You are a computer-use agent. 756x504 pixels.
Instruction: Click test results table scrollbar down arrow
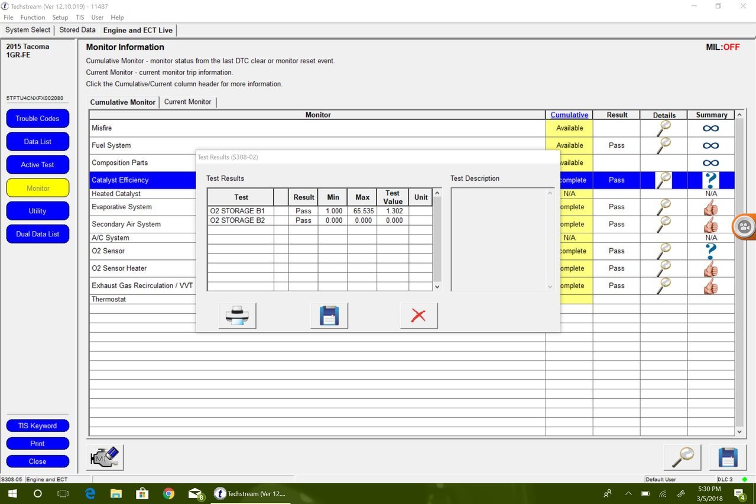tap(437, 287)
